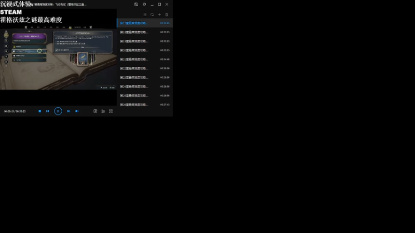Image resolution: width=415 pixels, height=233 pixels.
Task: Click the icon left of playlist toggle
Action: point(95,111)
